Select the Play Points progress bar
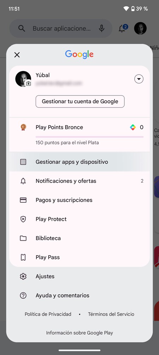Image resolution: width=159 pixels, height=355 pixels. 89,137
